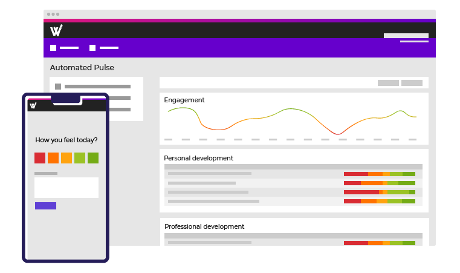This screenshot has height=273, width=460.
Task: Click the Professional development first rating bar
Action: click(380, 243)
